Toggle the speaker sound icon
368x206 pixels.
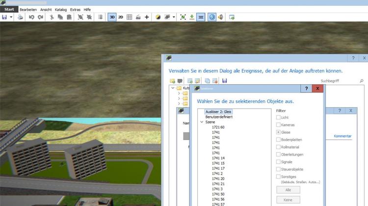pyautogui.click(x=221, y=17)
